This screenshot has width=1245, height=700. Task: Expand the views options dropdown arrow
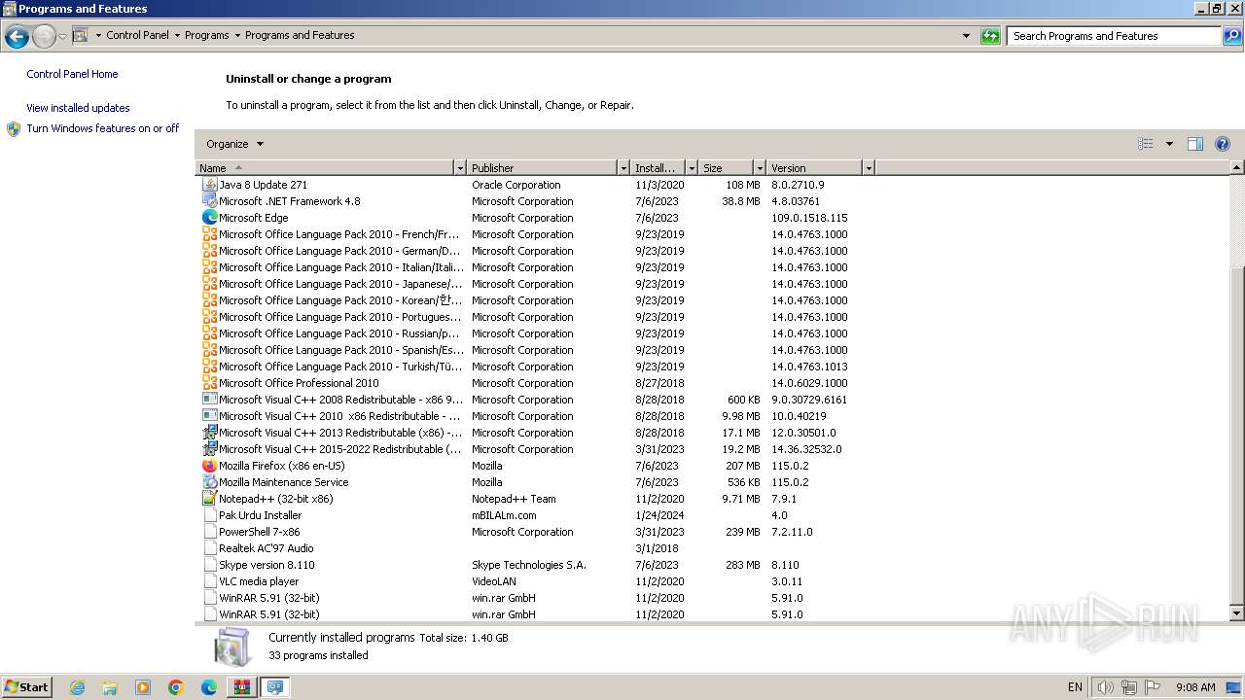tap(1169, 144)
